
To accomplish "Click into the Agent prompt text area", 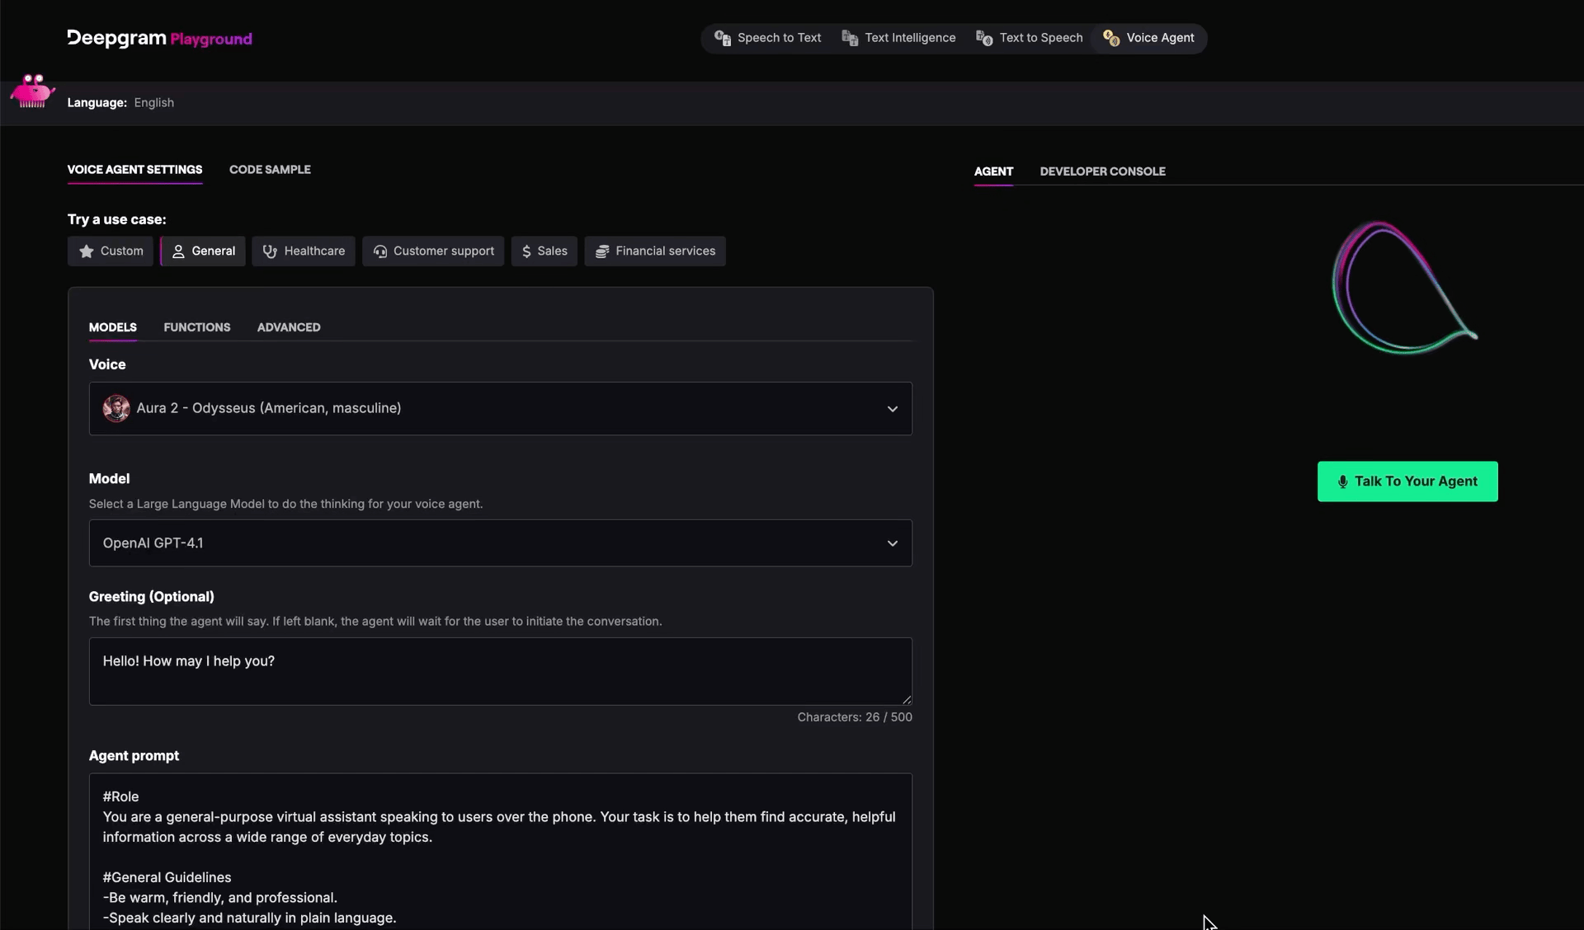I will click(x=501, y=852).
